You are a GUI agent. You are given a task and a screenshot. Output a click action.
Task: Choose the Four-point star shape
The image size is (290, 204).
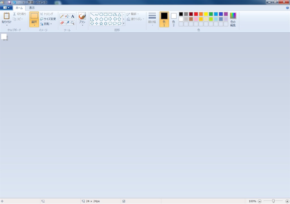[97, 23]
